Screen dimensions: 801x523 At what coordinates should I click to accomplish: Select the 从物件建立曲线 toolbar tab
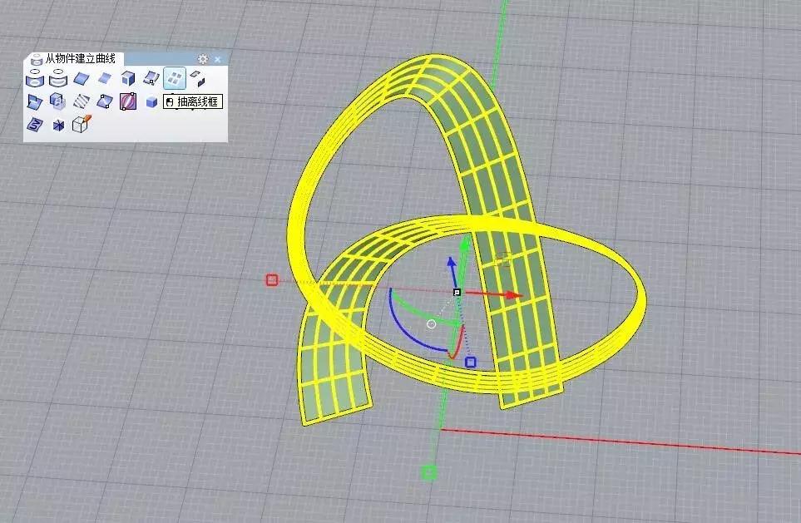click(x=73, y=59)
